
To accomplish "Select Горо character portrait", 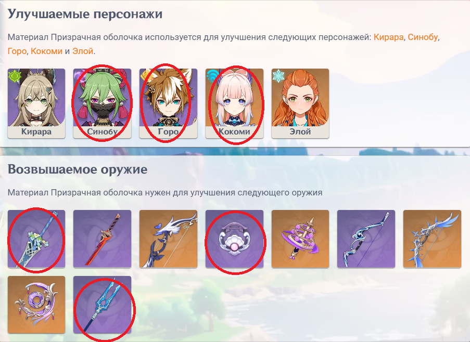I will tap(168, 103).
